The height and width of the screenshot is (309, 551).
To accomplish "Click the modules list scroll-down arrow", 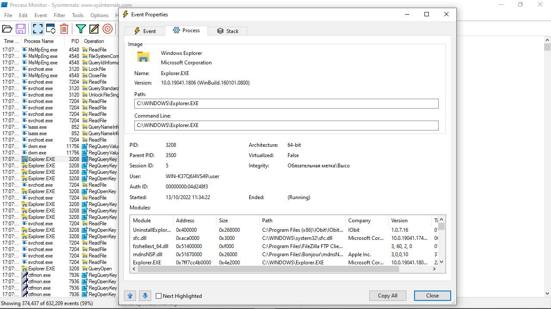I will (441, 262).
